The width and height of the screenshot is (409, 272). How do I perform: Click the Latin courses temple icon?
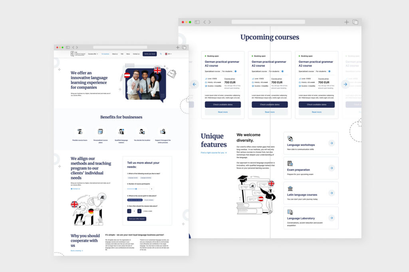click(290, 188)
